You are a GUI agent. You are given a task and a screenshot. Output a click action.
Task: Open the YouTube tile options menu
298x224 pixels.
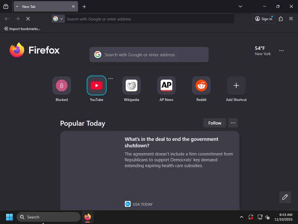click(110, 78)
